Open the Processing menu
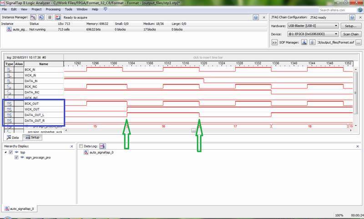The height and width of the screenshot is (219, 364). tap(53, 9)
